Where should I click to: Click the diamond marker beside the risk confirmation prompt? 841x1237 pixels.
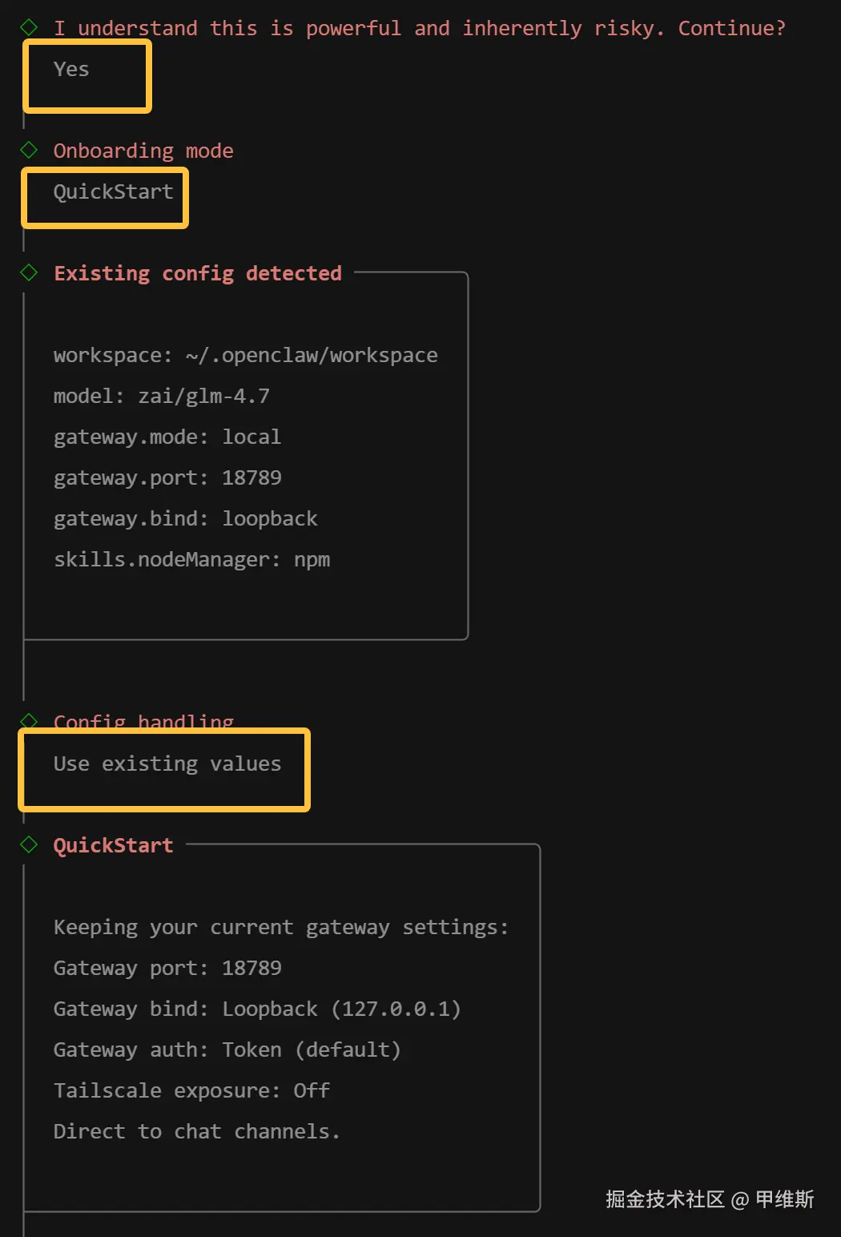tap(30, 28)
